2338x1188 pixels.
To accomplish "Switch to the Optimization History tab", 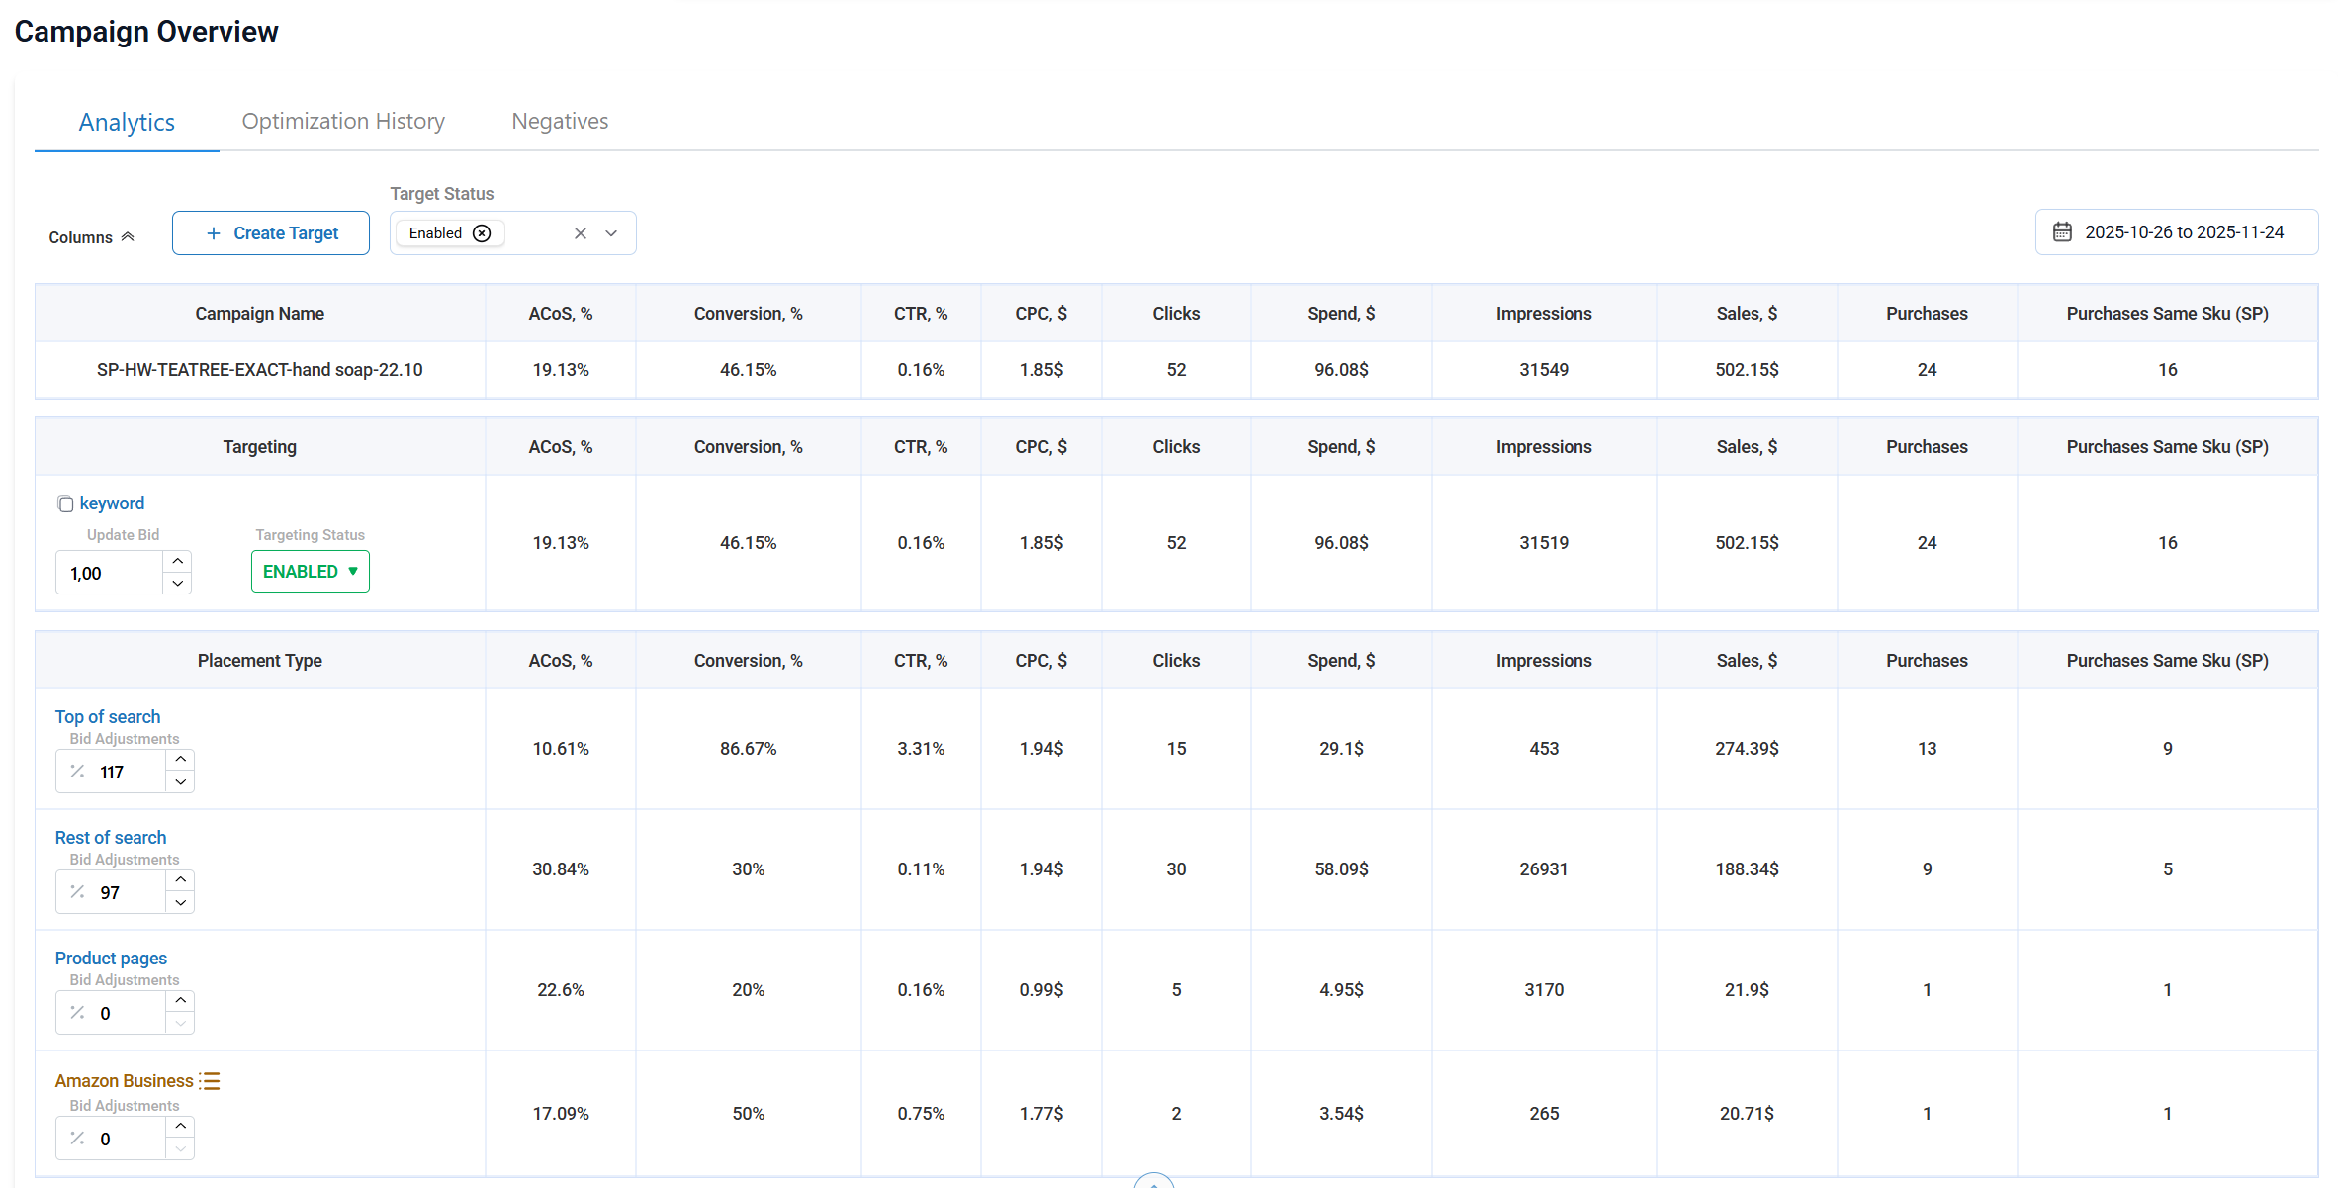I will (342, 120).
